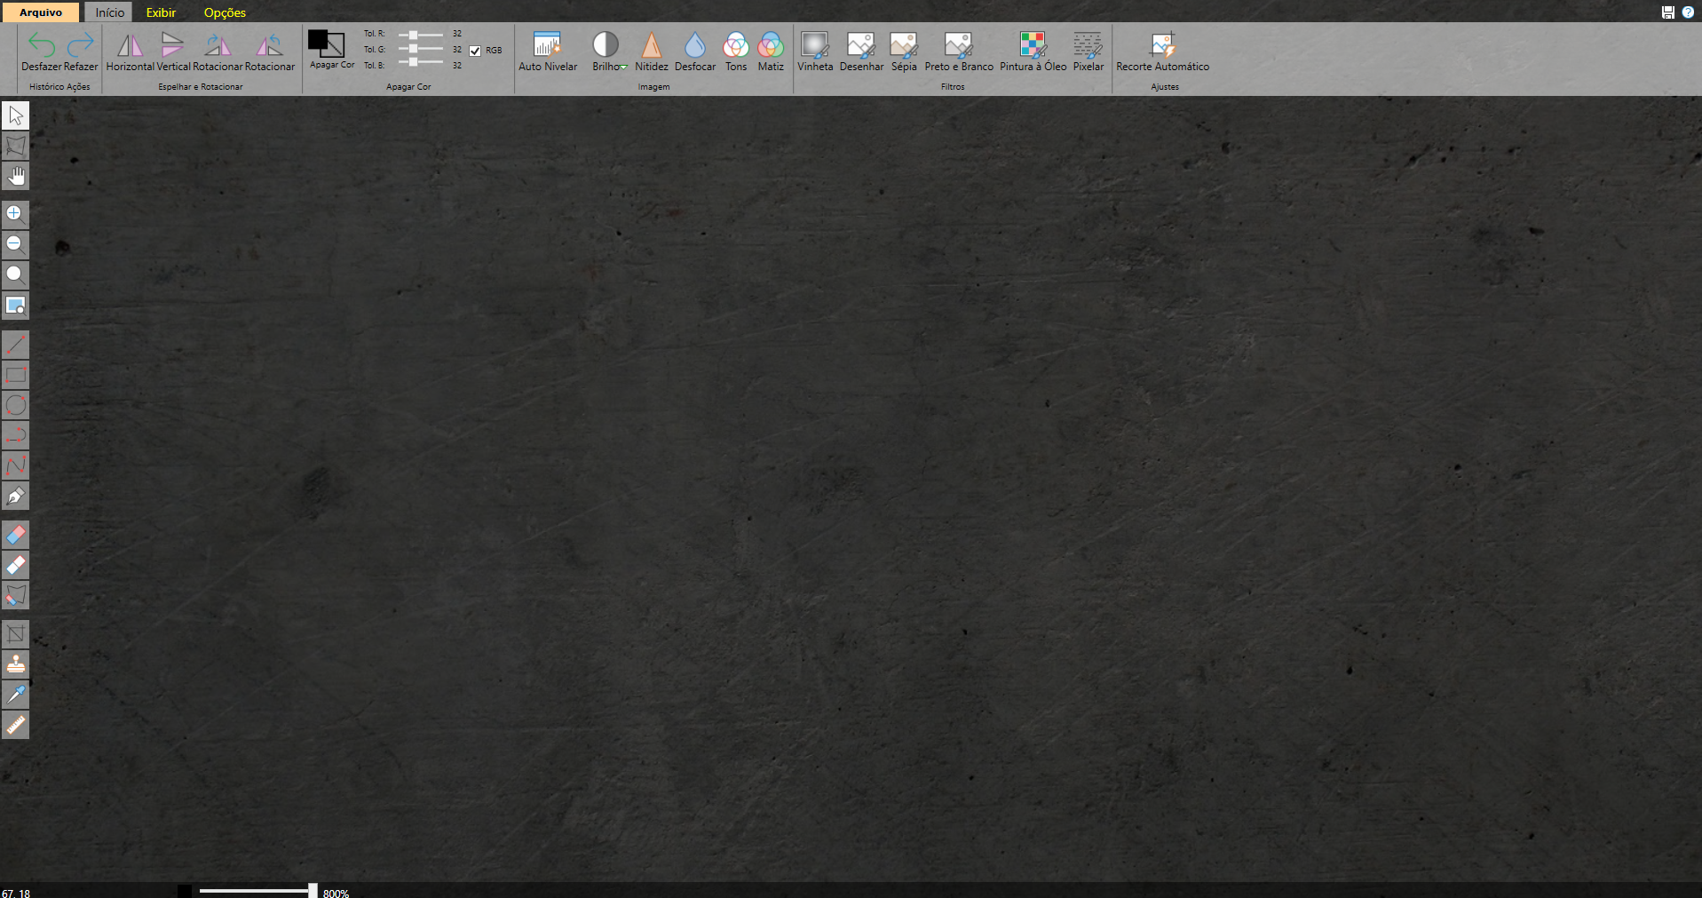The height and width of the screenshot is (898, 1702).
Task: Click the Desfazer undo button
Action: [41, 52]
